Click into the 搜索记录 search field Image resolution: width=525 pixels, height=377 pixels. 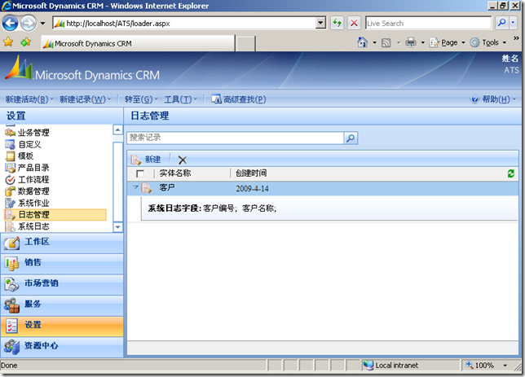tap(236, 138)
